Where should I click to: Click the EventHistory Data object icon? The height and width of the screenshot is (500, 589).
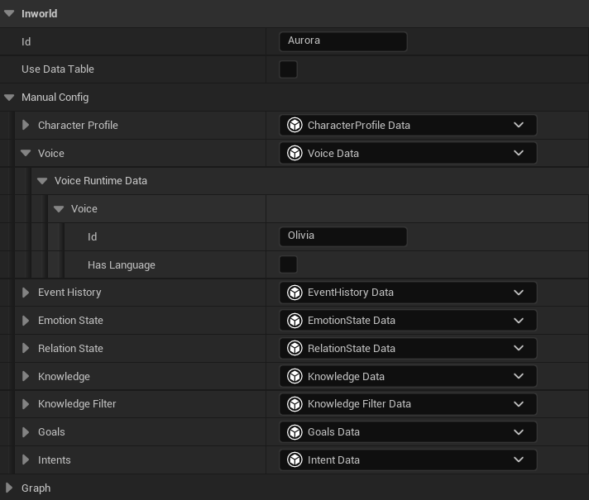[294, 293]
